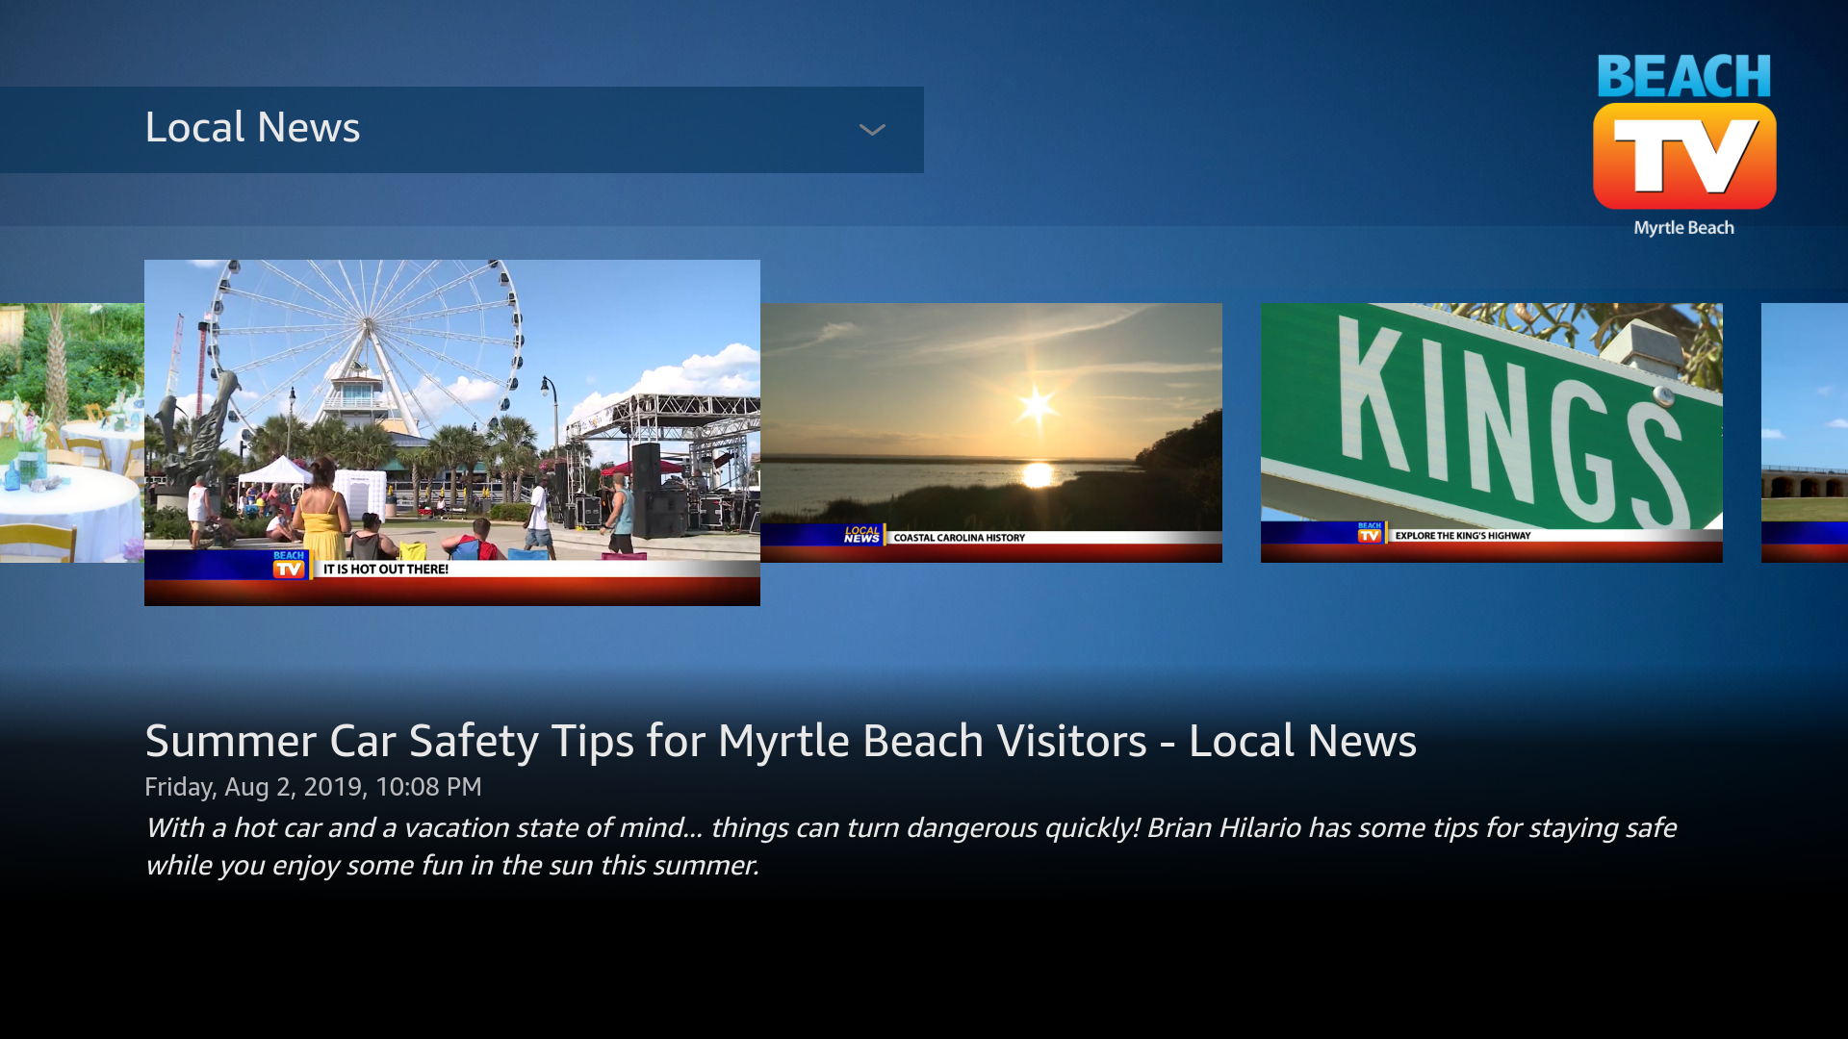Viewport: 1848px width, 1039px height.
Task: Go to the partially visible rightmost thumbnail
Action: click(1805, 433)
